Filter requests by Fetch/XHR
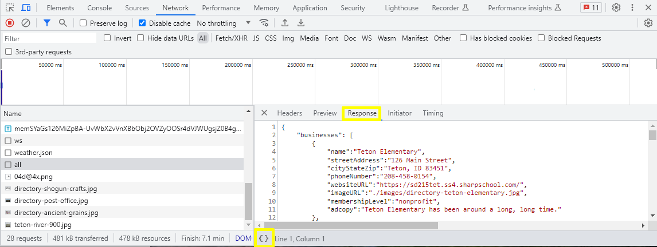The height and width of the screenshot is (247, 657). pos(231,38)
